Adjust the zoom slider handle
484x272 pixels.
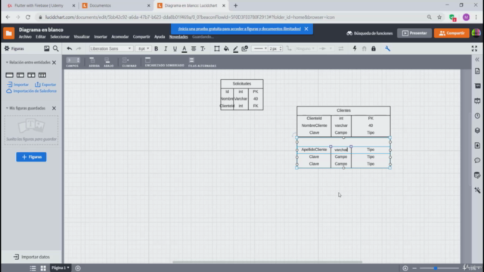(x=436, y=268)
